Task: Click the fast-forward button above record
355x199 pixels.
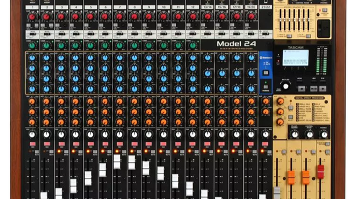Action: [x=323, y=80]
